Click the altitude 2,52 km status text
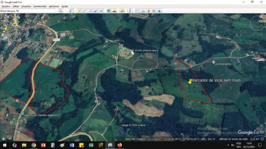This screenshot has width=266, height=149. 239,139
